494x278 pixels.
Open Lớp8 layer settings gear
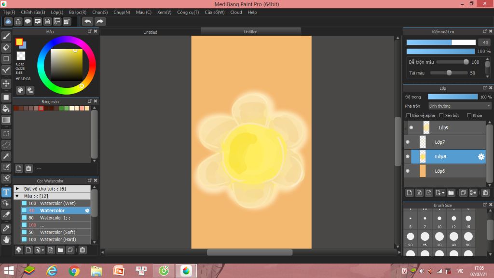[x=481, y=157]
